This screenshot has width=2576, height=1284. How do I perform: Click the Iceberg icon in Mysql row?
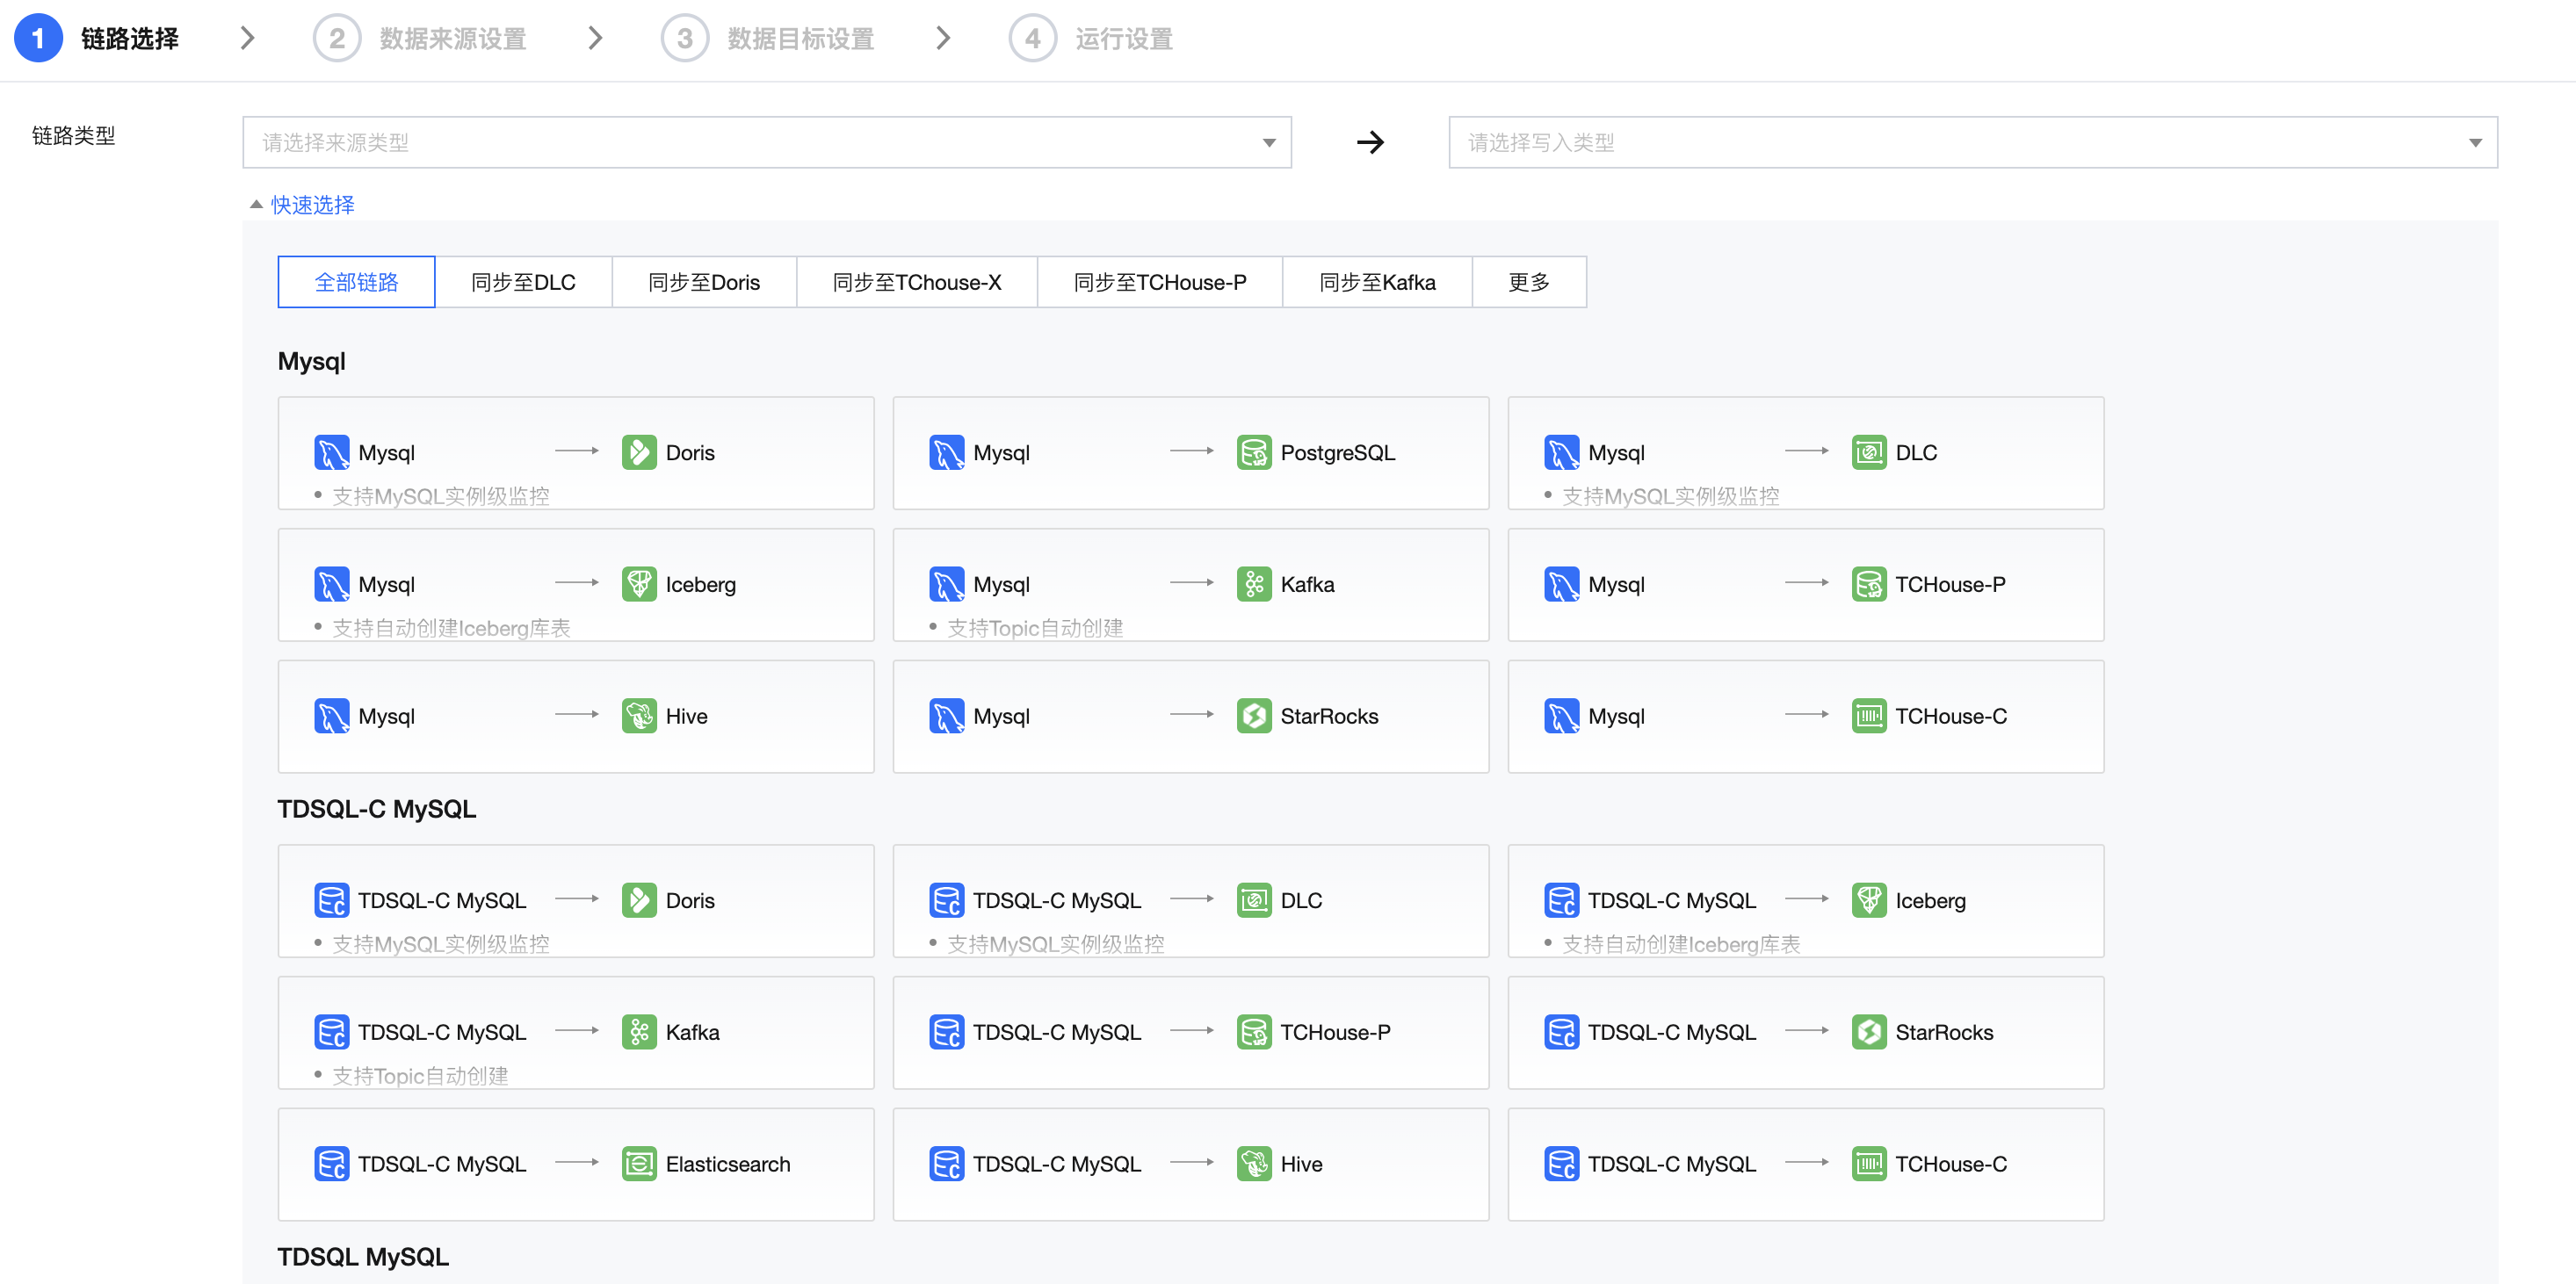(x=639, y=584)
